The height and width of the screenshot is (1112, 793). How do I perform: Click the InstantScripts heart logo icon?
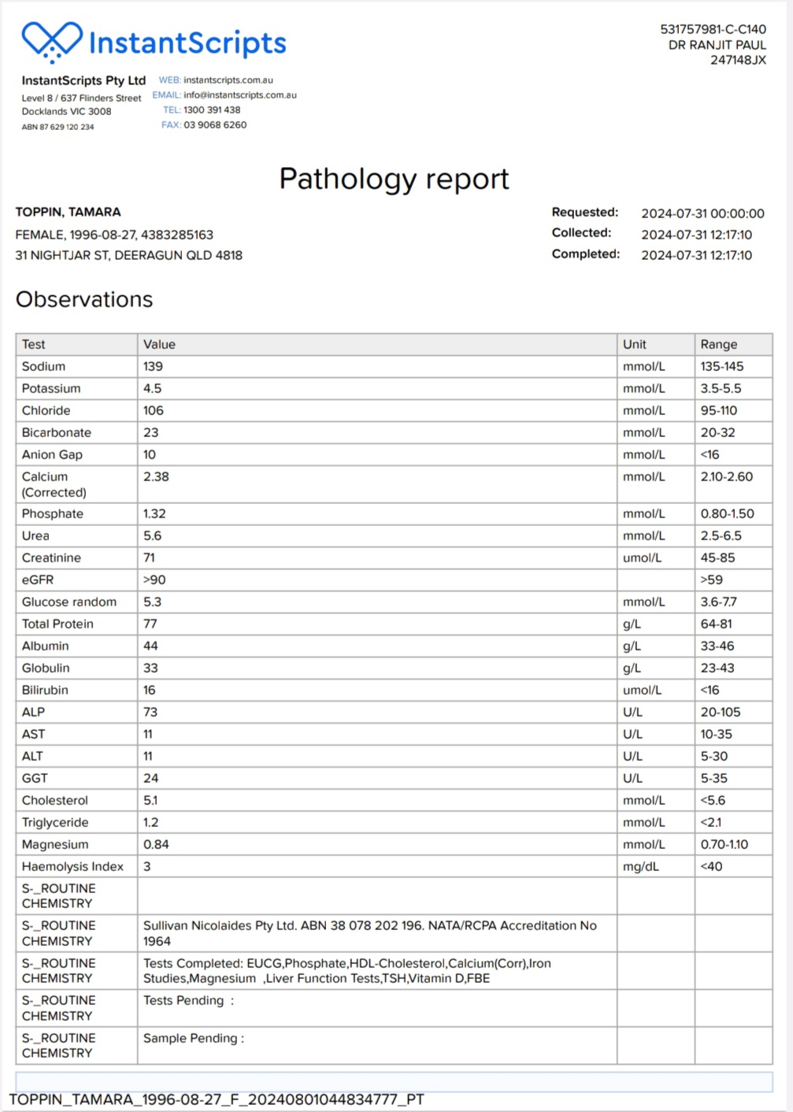pos(52,41)
